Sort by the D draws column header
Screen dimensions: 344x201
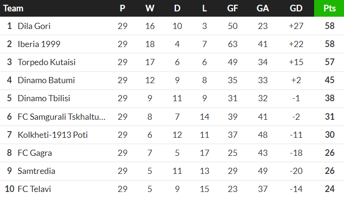177,9
